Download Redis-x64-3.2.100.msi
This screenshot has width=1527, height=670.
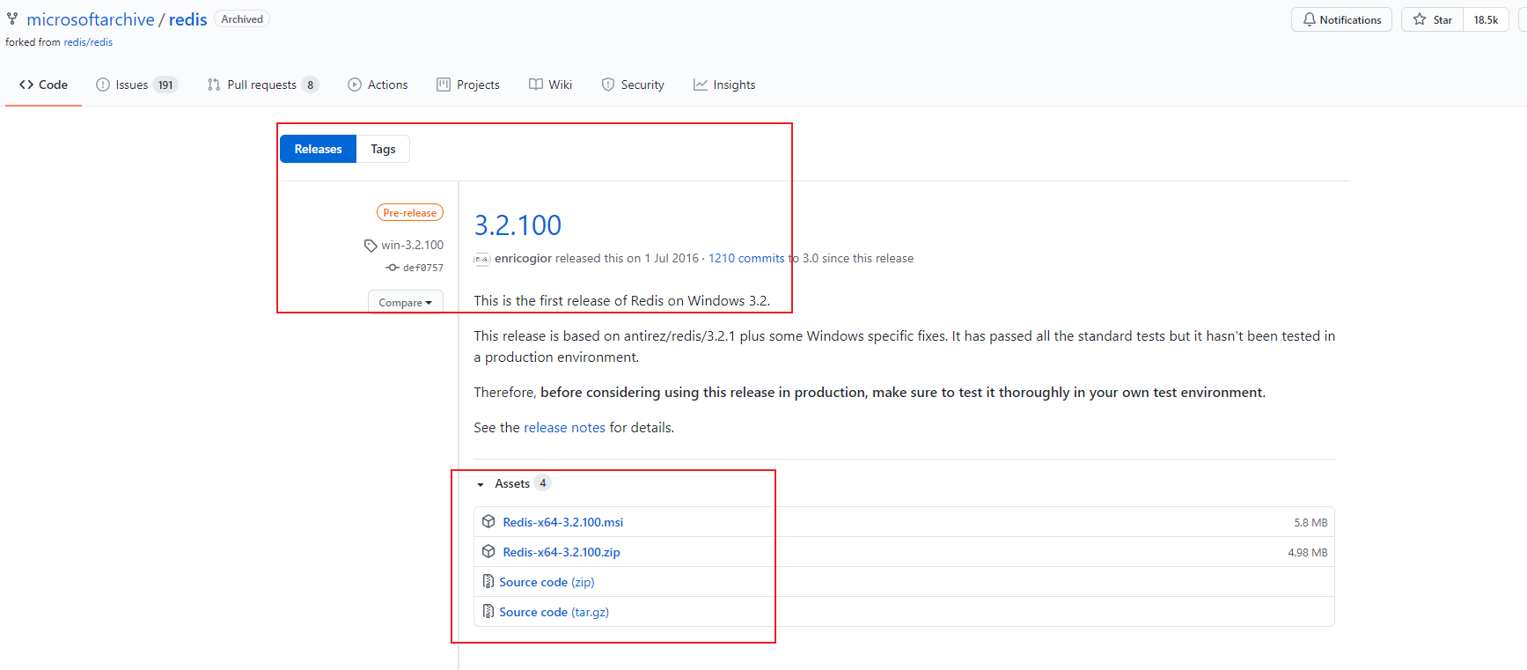(563, 522)
